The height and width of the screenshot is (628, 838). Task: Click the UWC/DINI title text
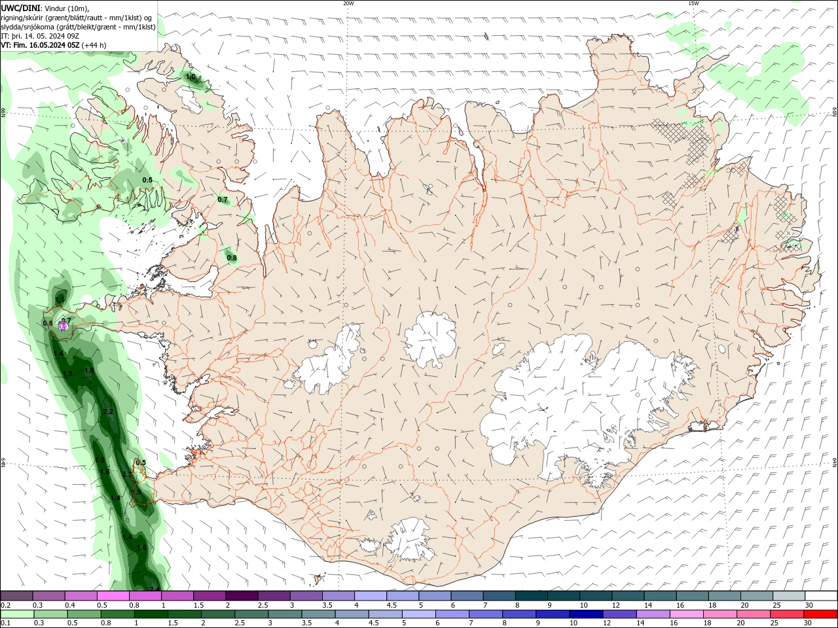21,8
